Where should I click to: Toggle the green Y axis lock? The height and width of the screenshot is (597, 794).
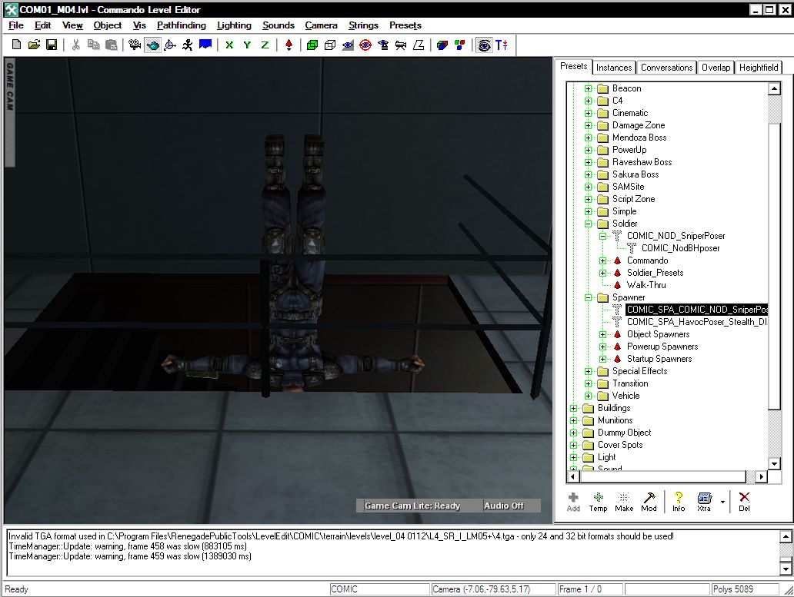[247, 45]
